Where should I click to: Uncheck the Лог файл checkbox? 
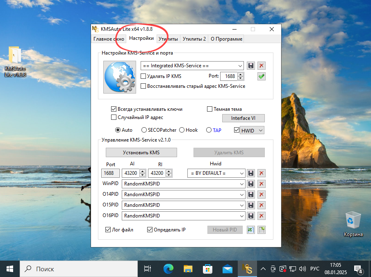[108, 230]
